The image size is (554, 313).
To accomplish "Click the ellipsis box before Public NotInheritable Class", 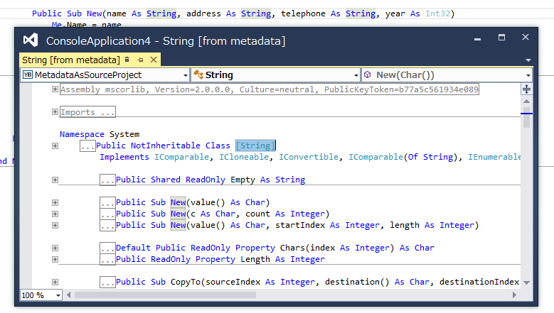I will 87,146.
